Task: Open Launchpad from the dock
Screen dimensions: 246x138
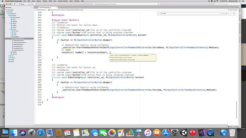Action: [32, 133]
